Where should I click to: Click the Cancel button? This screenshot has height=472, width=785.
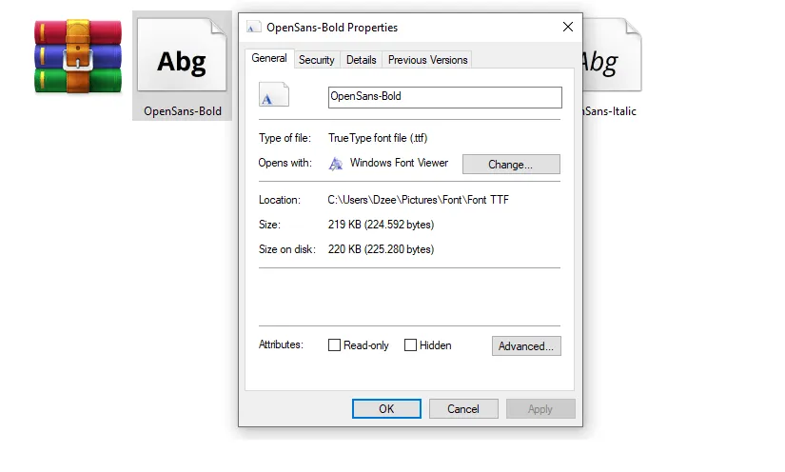click(463, 409)
